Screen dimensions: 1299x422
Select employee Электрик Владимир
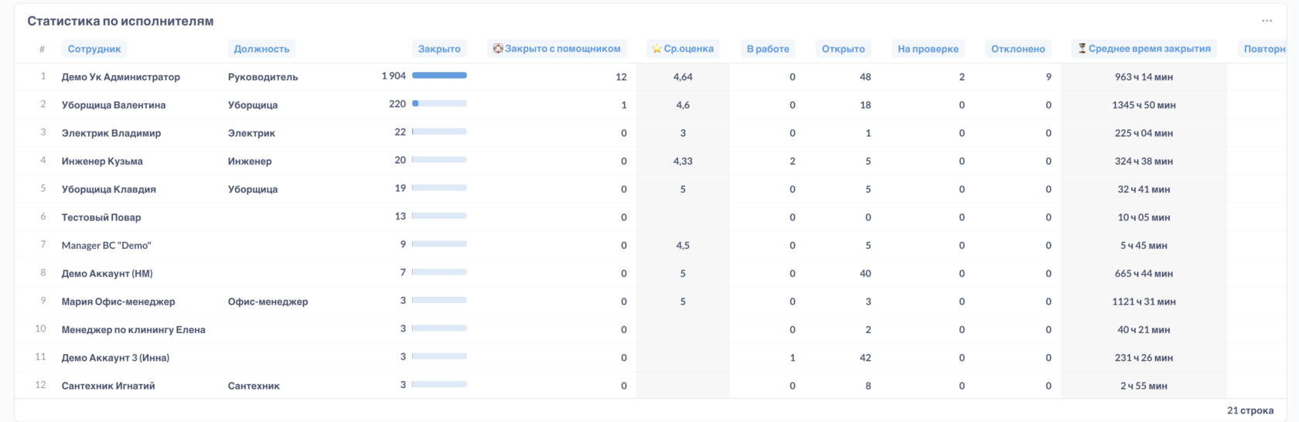pos(111,133)
